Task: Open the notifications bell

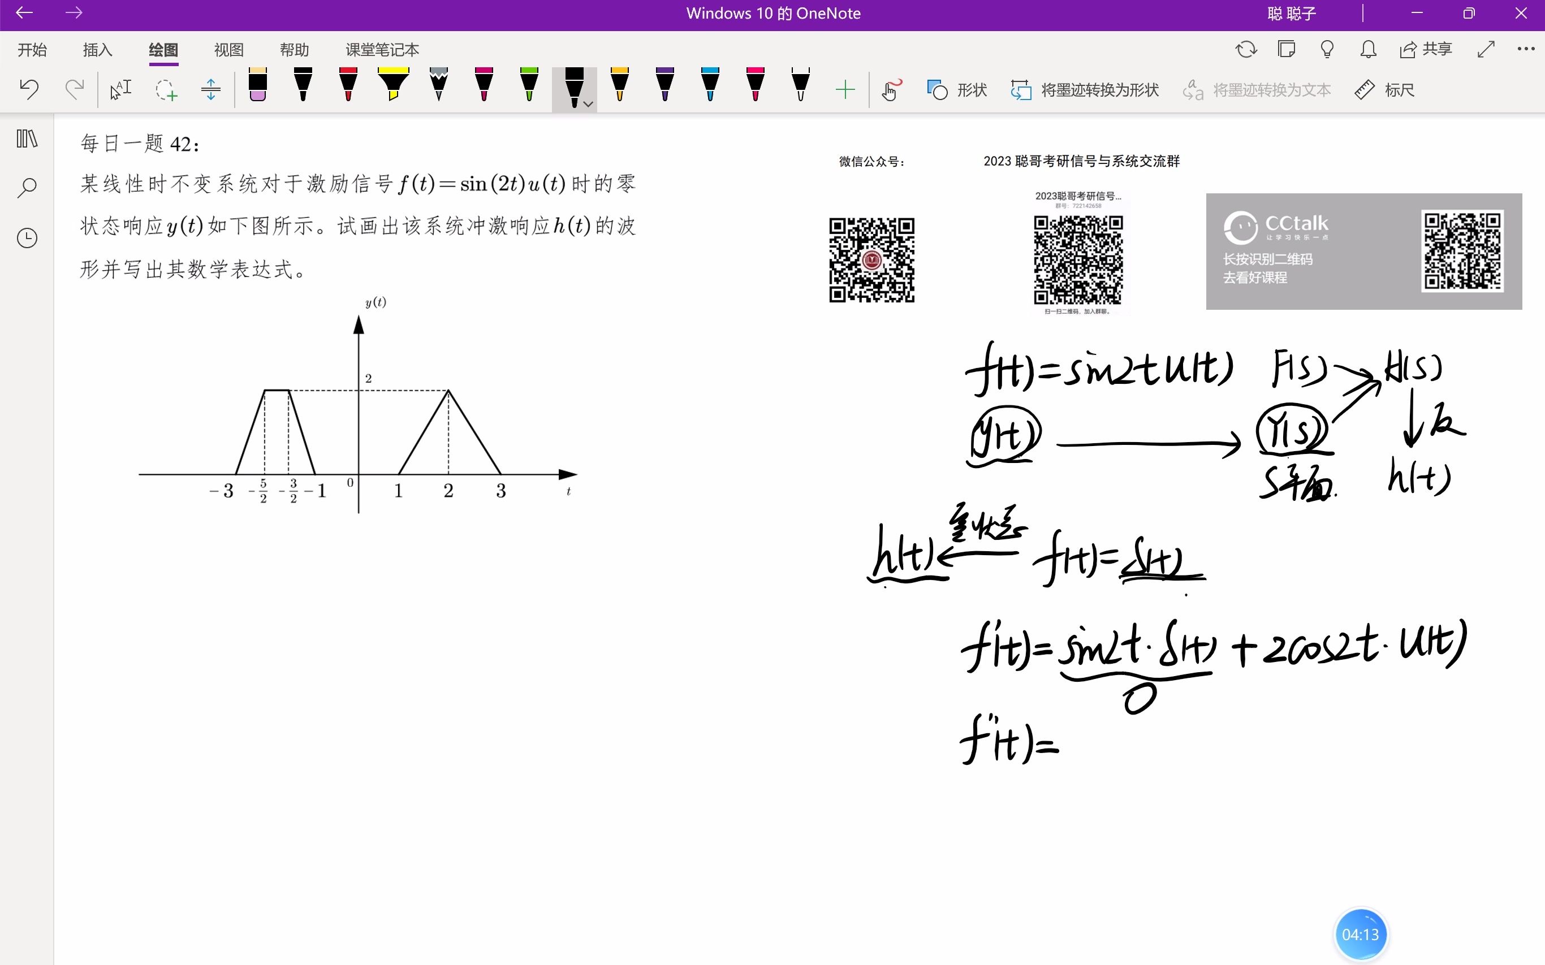Action: click(1367, 49)
